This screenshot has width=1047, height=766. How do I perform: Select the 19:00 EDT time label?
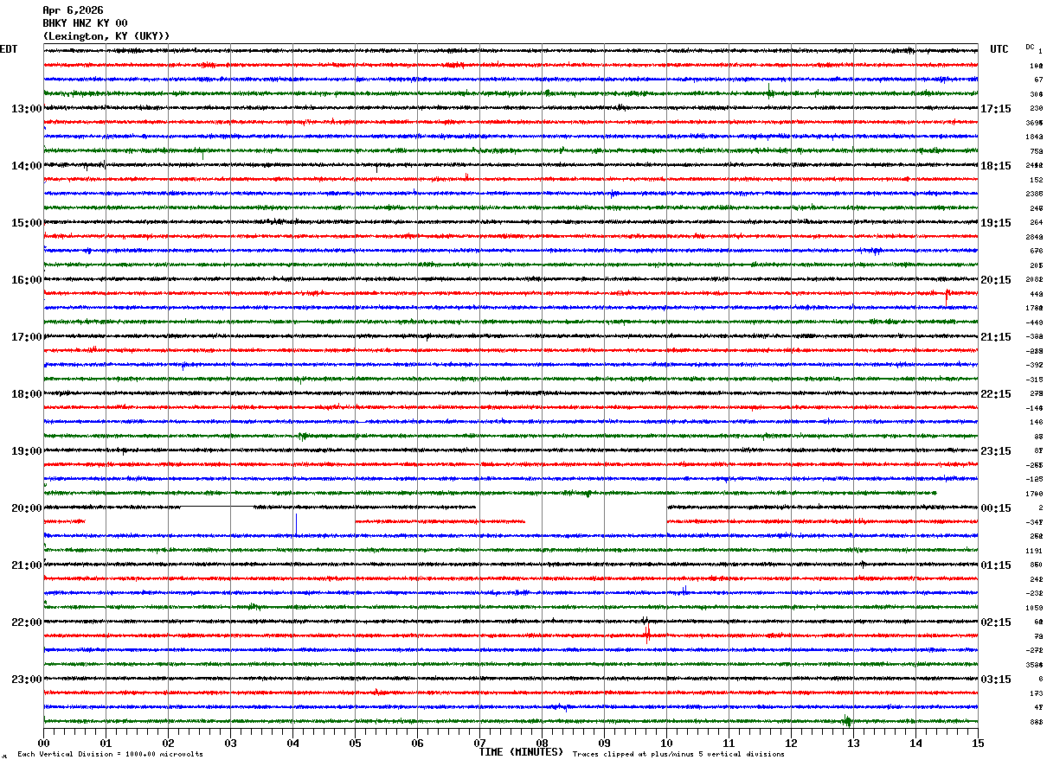[x=27, y=451]
